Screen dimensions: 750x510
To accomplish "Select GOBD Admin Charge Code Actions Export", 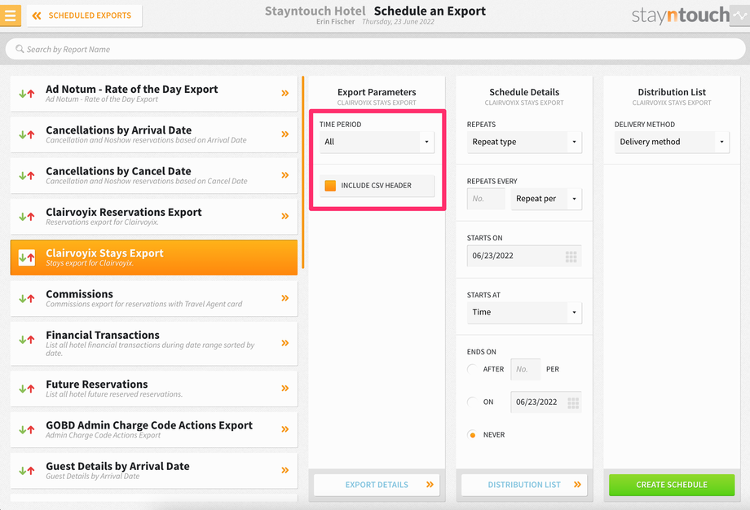I will (153, 429).
